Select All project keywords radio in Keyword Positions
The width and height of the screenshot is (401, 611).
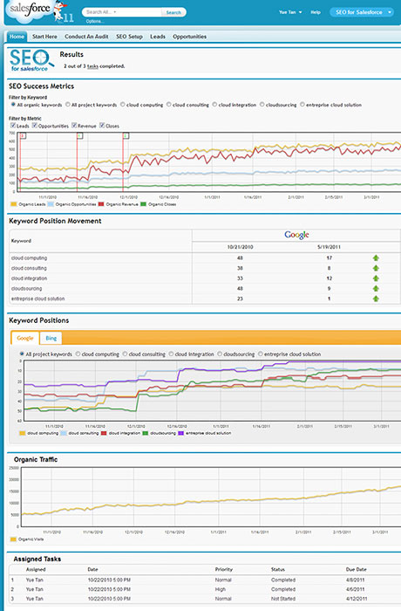point(22,354)
